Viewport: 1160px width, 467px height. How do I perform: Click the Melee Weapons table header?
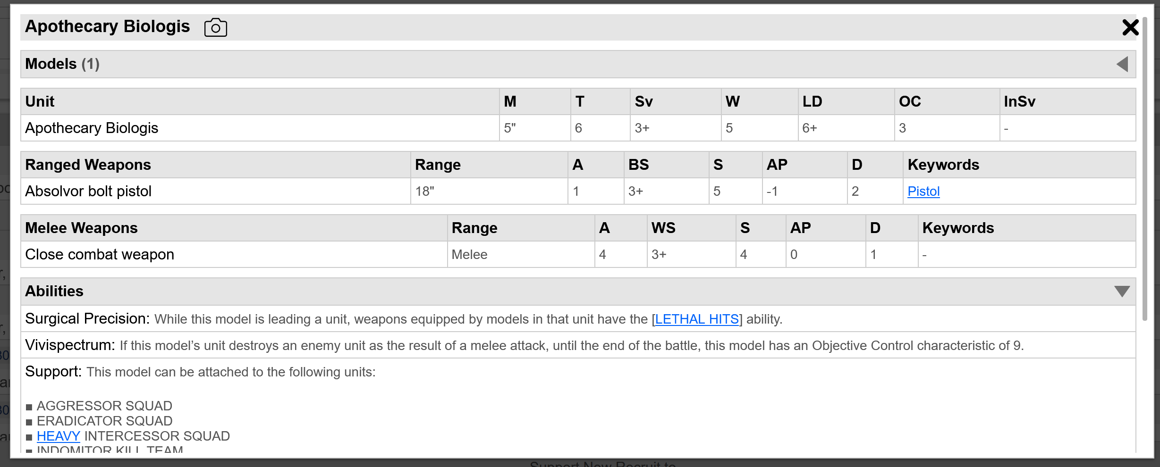(81, 228)
